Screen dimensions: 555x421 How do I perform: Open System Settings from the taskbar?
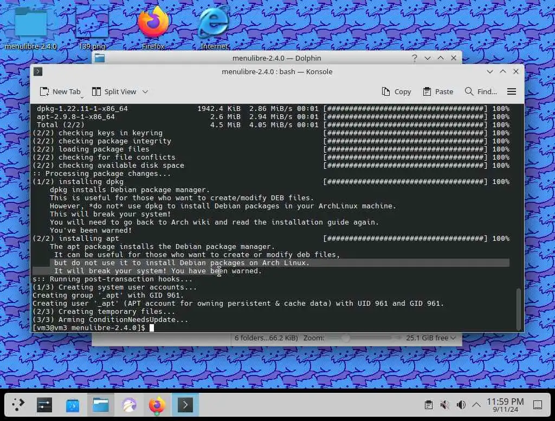[44, 405]
